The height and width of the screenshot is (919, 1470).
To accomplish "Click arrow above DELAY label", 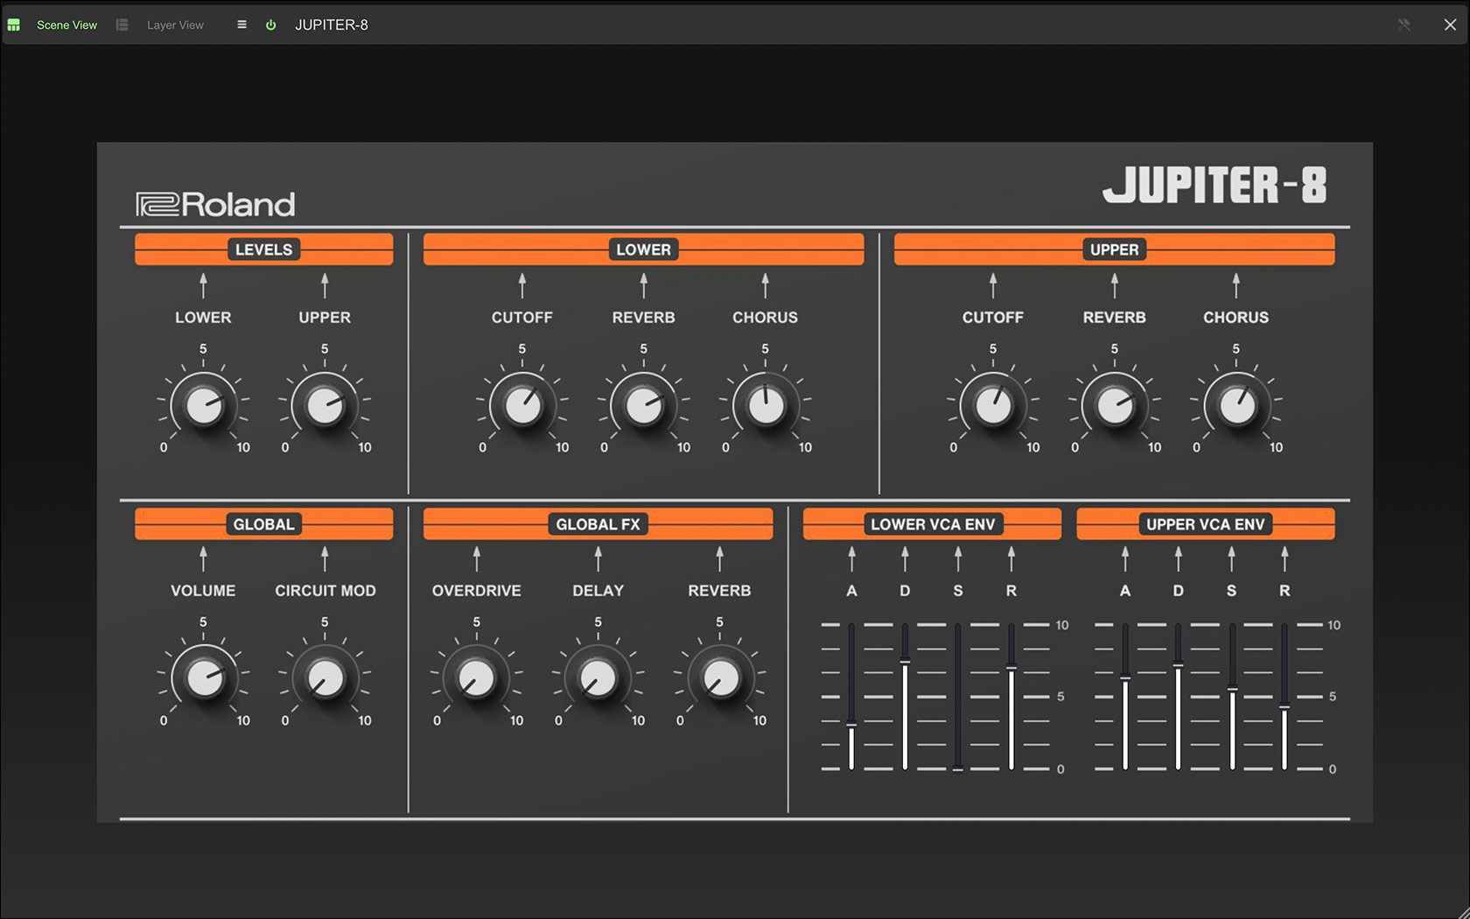I will coord(598,558).
